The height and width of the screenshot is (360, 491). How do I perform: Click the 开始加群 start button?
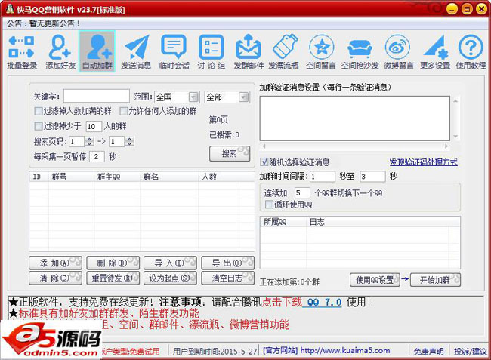click(435, 280)
